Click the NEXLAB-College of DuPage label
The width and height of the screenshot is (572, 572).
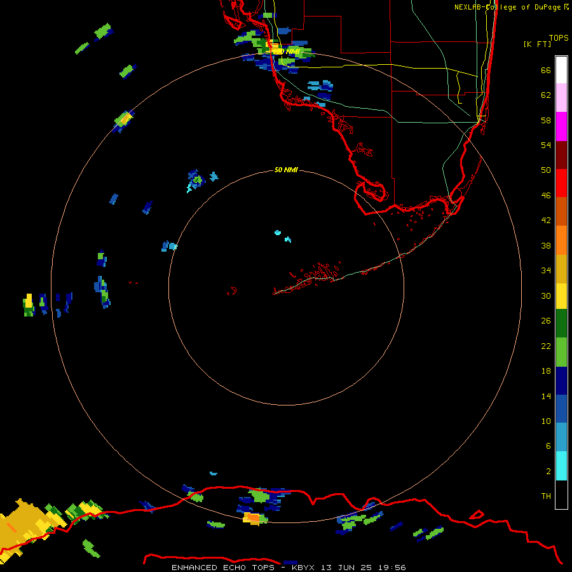click(x=511, y=7)
